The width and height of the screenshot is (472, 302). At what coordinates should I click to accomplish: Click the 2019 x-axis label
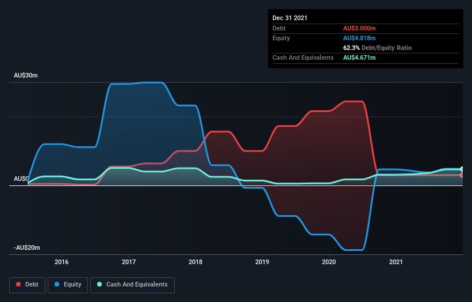[262, 262]
